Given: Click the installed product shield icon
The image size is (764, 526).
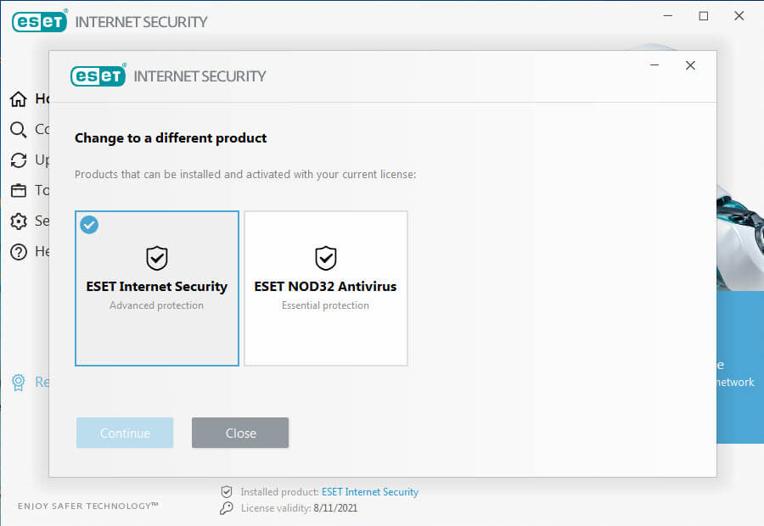Looking at the screenshot, I should 227,492.
